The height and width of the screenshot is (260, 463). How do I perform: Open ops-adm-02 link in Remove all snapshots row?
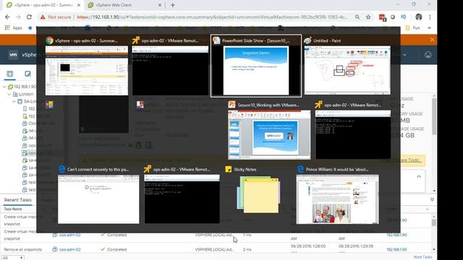pos(69,249)
